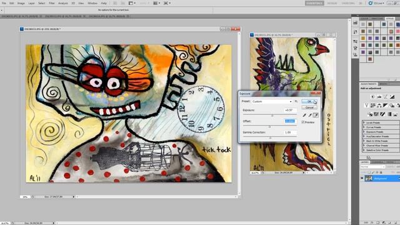Click the new adjustment layer icon in Layers panel
The image size is (400, 225).
383,222
